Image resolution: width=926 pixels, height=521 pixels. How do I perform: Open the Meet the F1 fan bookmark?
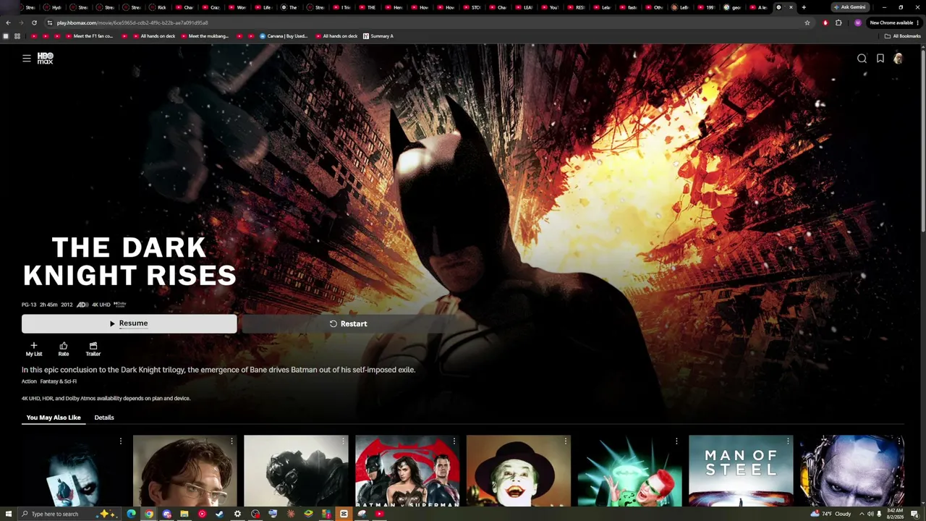[x=88, y=36]
